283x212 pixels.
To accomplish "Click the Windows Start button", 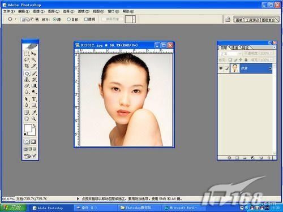I will point(13,208).
